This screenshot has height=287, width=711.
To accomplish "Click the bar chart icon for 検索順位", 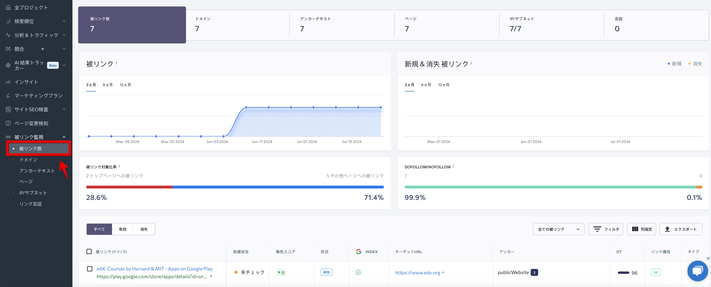I will 8,21.
